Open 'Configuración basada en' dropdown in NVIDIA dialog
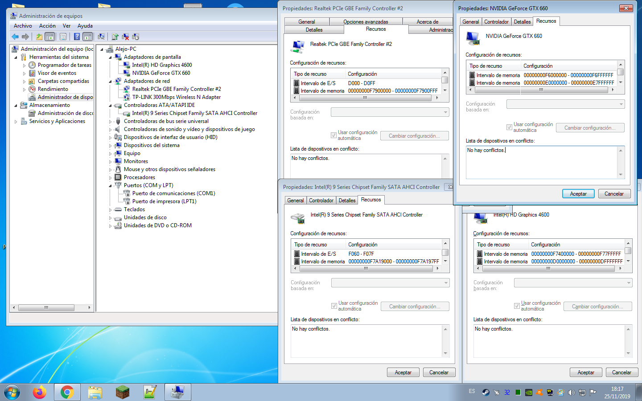642x401 pixels. (565, 104)
